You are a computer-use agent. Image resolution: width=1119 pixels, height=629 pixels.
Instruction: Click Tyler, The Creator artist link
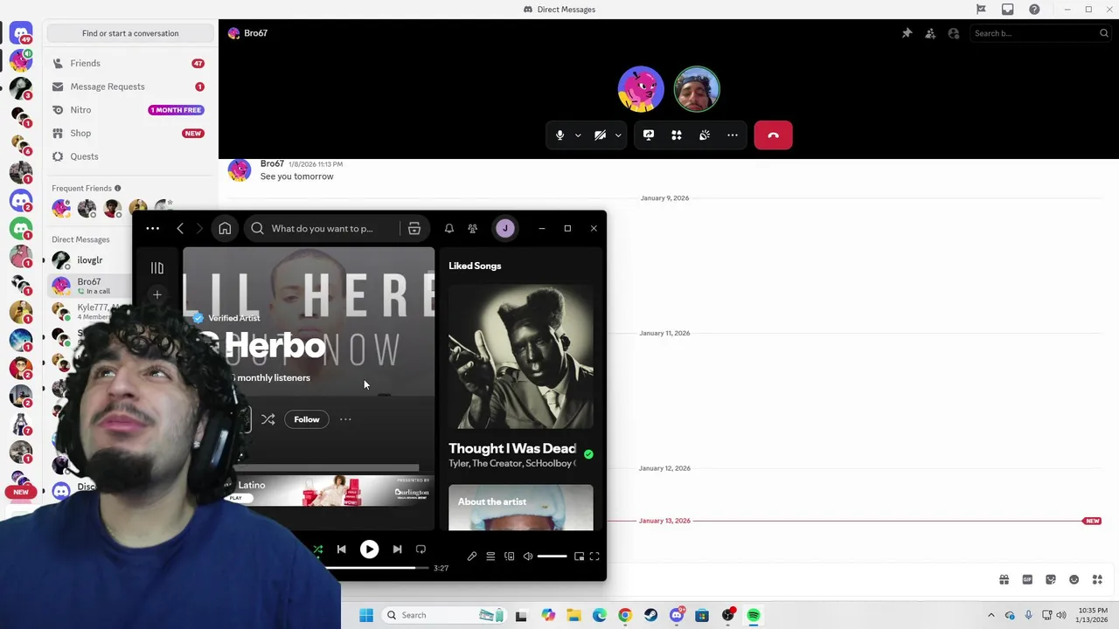(484, 464)
